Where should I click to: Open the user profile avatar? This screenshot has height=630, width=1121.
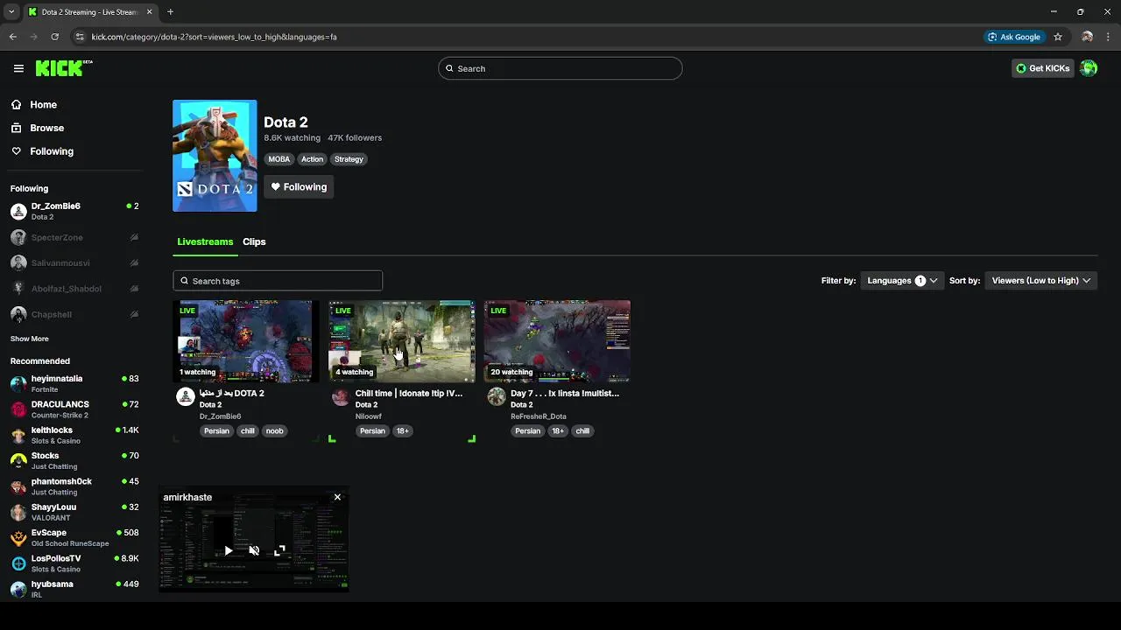tap(1089, 68)
